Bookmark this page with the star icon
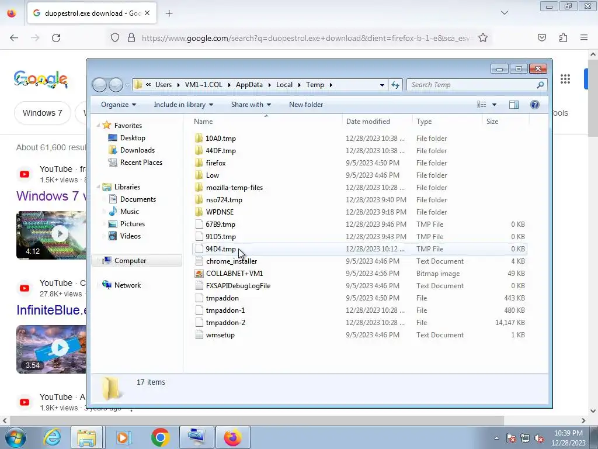The height and width of the screenshot is (449, 598). point(483,38)
